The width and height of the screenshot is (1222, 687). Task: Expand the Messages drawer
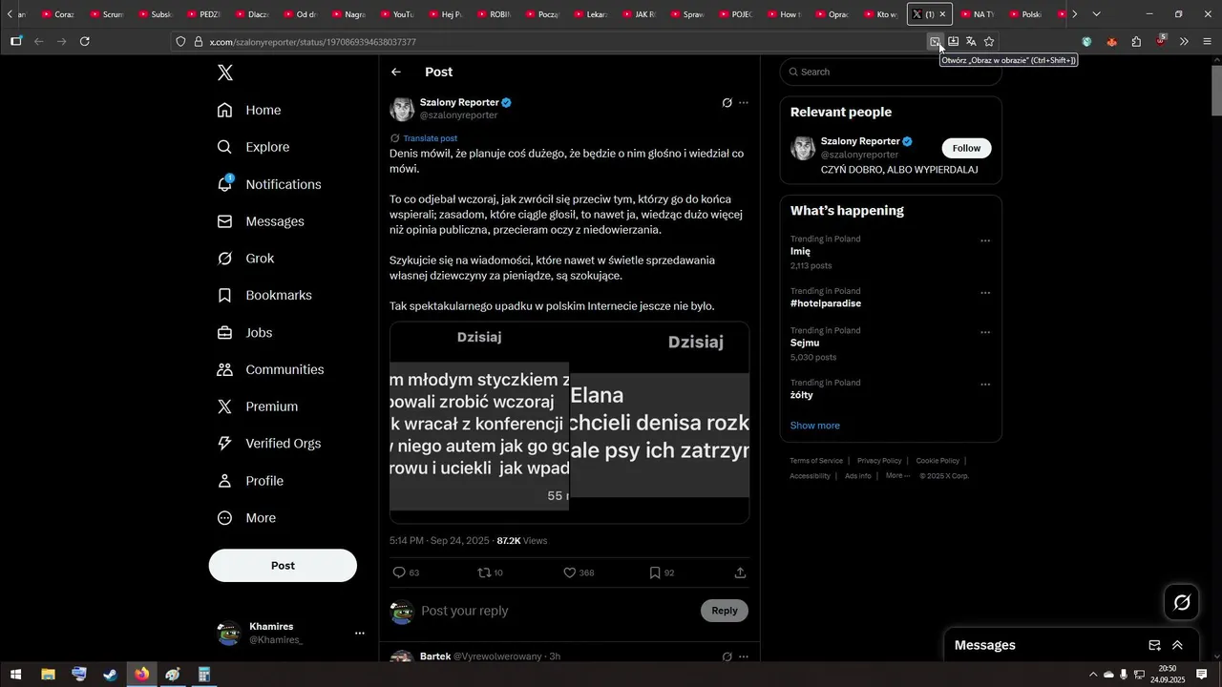(1177, 645)
